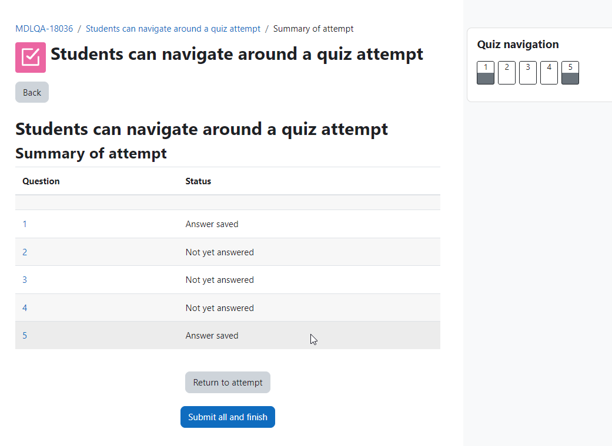Click the Status column header
This screenshot has height=446, width=612.
pyautogui.click(x=198, y=181)
